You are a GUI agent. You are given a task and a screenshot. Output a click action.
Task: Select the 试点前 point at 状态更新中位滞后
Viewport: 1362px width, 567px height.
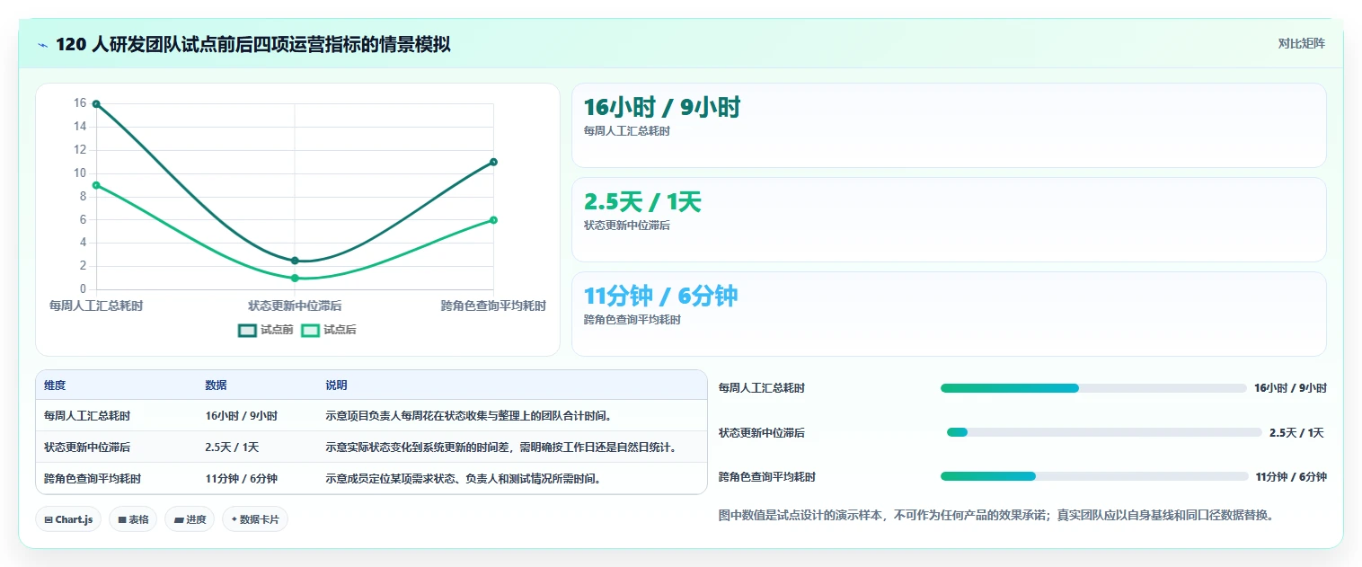click(295, 261)
